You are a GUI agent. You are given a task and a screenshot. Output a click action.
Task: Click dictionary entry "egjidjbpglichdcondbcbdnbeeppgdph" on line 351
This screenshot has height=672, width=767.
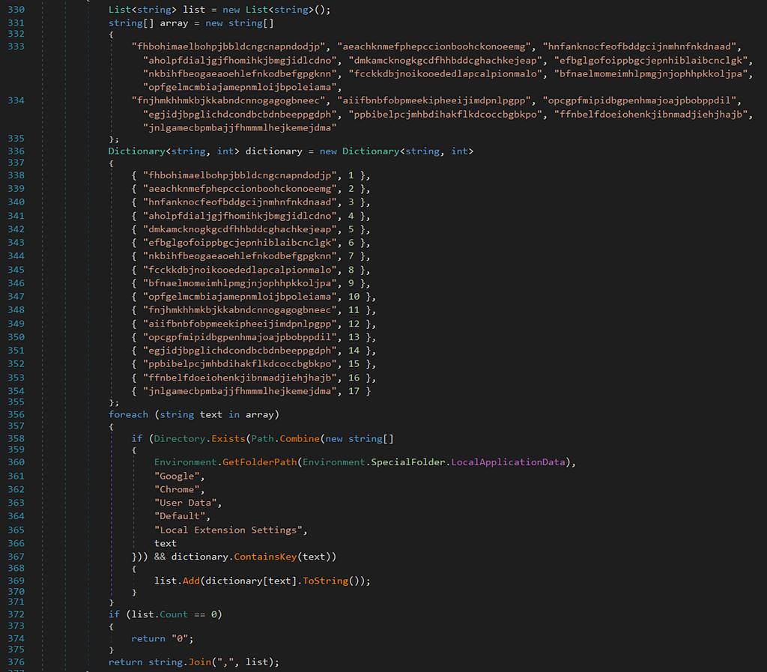240,350
